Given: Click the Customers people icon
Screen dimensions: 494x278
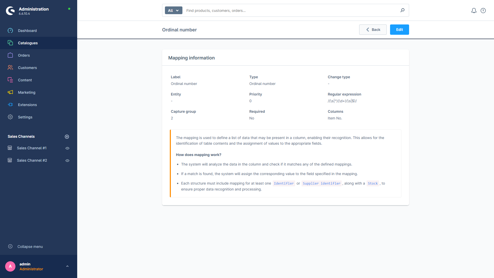Looking at the screenshot, I should point(10,68).
